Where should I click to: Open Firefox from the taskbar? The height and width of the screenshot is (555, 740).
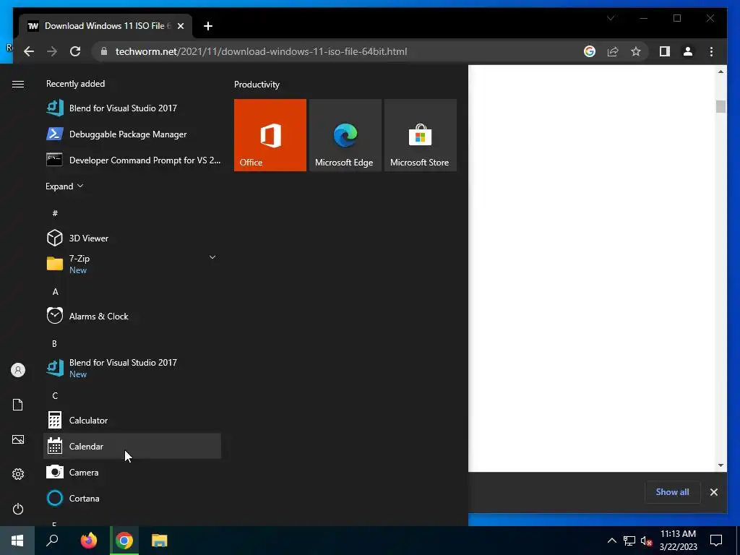tap(89, 541)
